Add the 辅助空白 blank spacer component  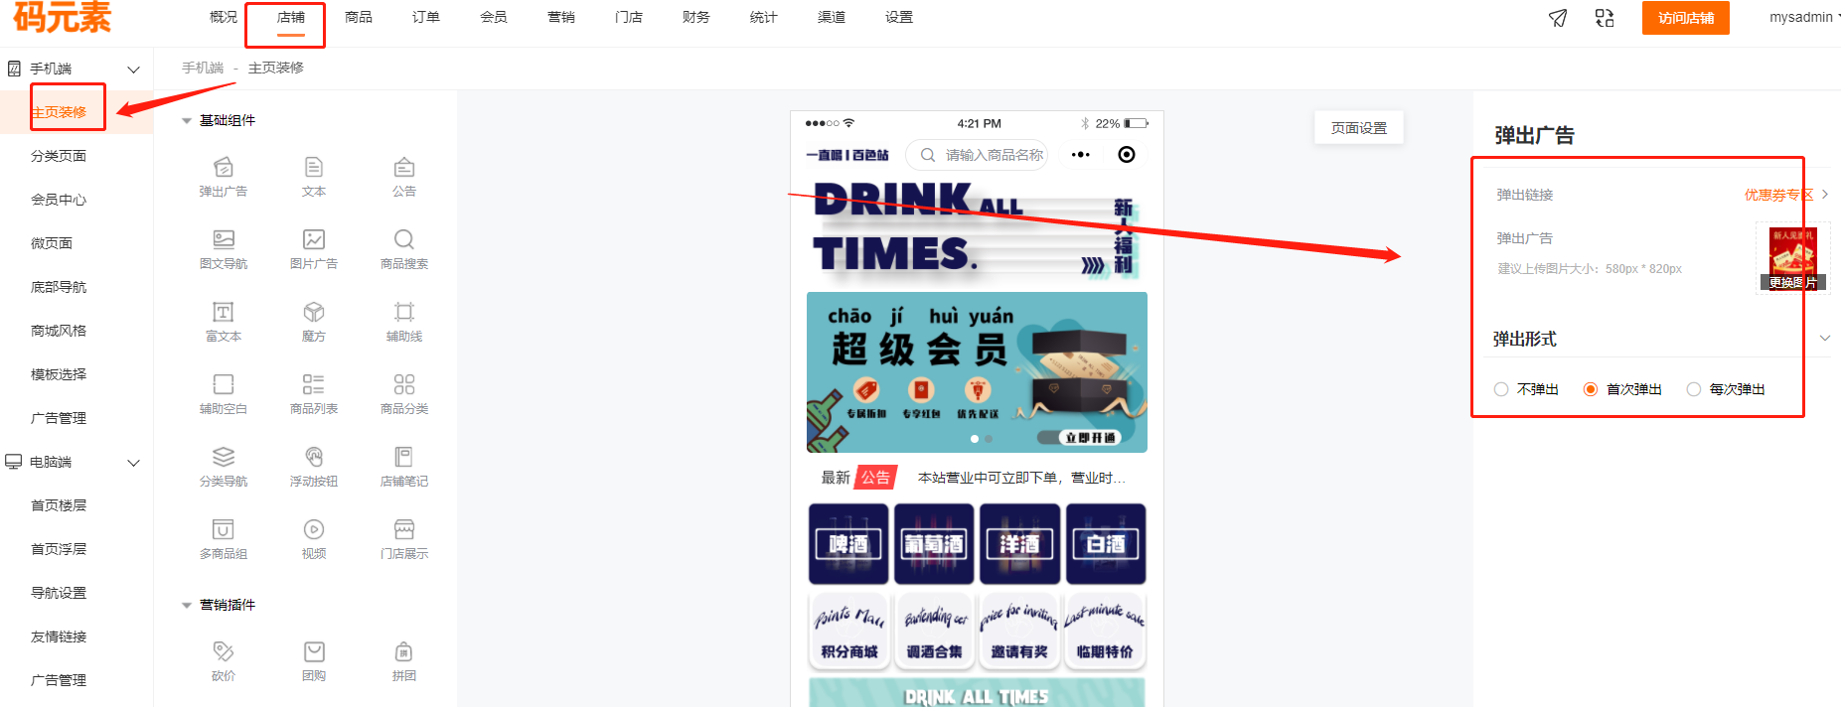[x=224, y=394]
